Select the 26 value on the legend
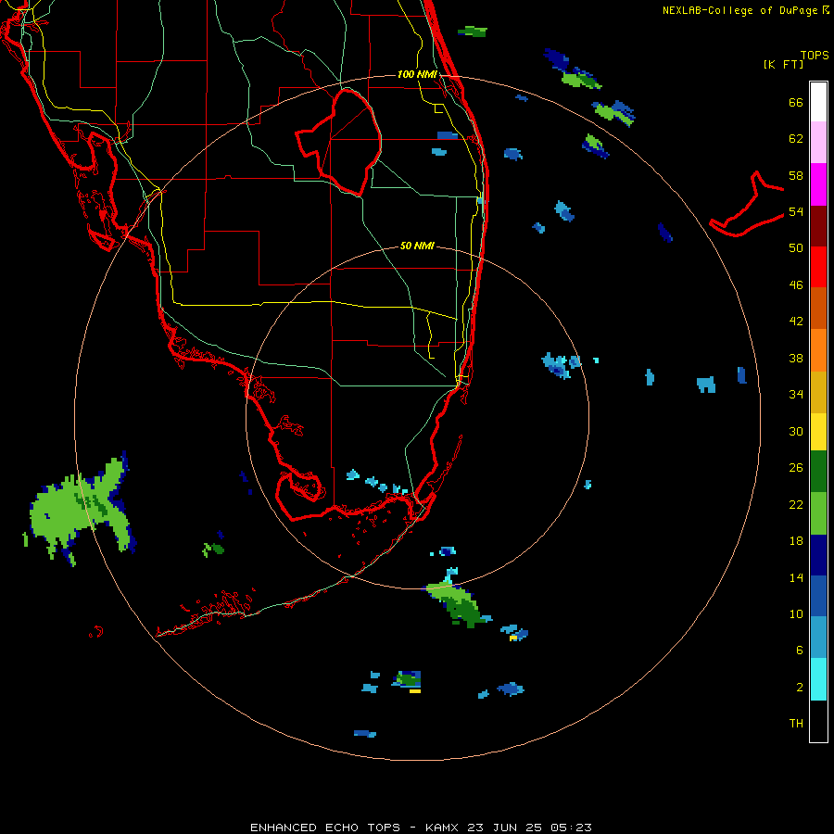The image size is (834, 834). [x=796, y=468]
